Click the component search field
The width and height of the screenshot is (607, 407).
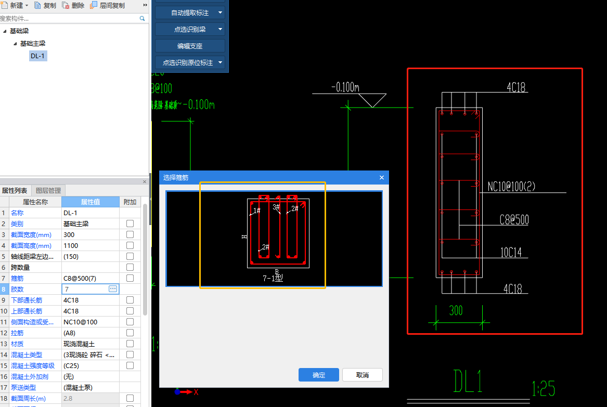[x=69, y=18]
